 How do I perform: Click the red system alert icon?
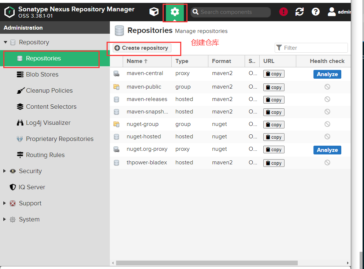tap(283, 12)
